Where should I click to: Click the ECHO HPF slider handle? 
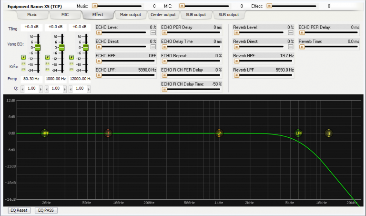pos(99,61)
